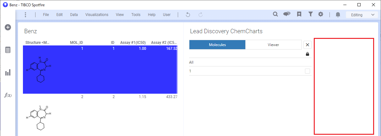Click the Benz visualization title
The image size is (381, 136).
pos(30,31)
